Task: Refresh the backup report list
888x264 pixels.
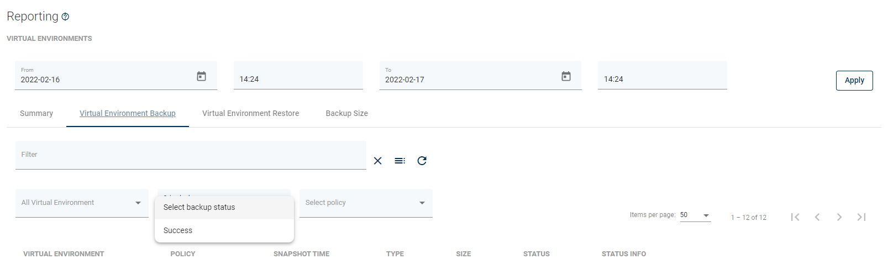Action: 422,161
